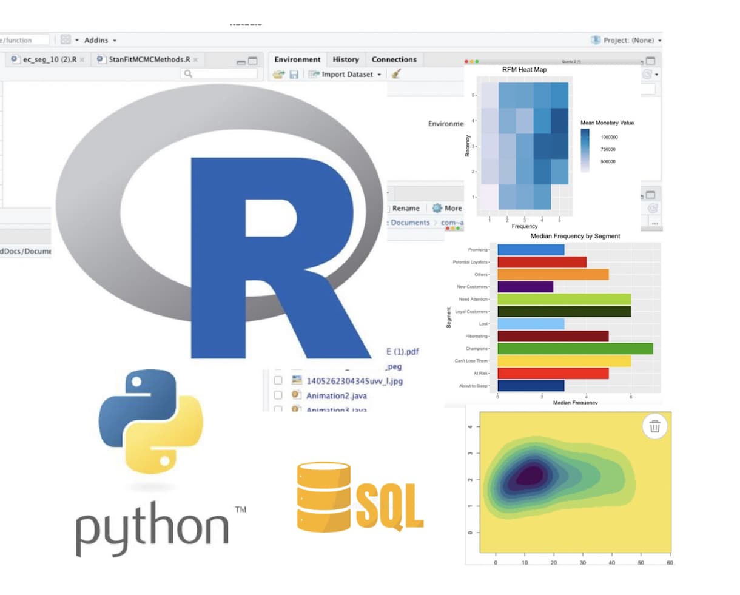Click the save workspace floppy disk icon
The image size is (740, 595).
coord(294,74)
